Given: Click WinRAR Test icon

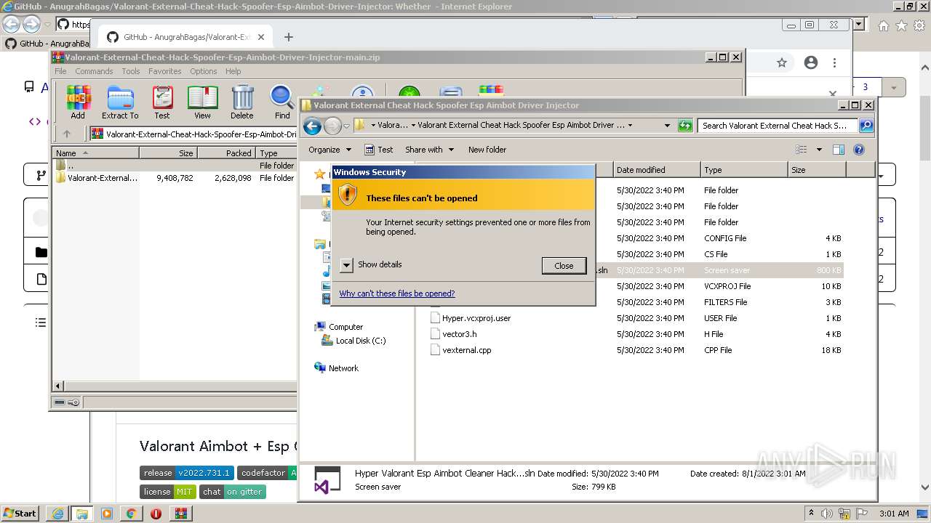Looking at the screenshot, I should 162,102.
